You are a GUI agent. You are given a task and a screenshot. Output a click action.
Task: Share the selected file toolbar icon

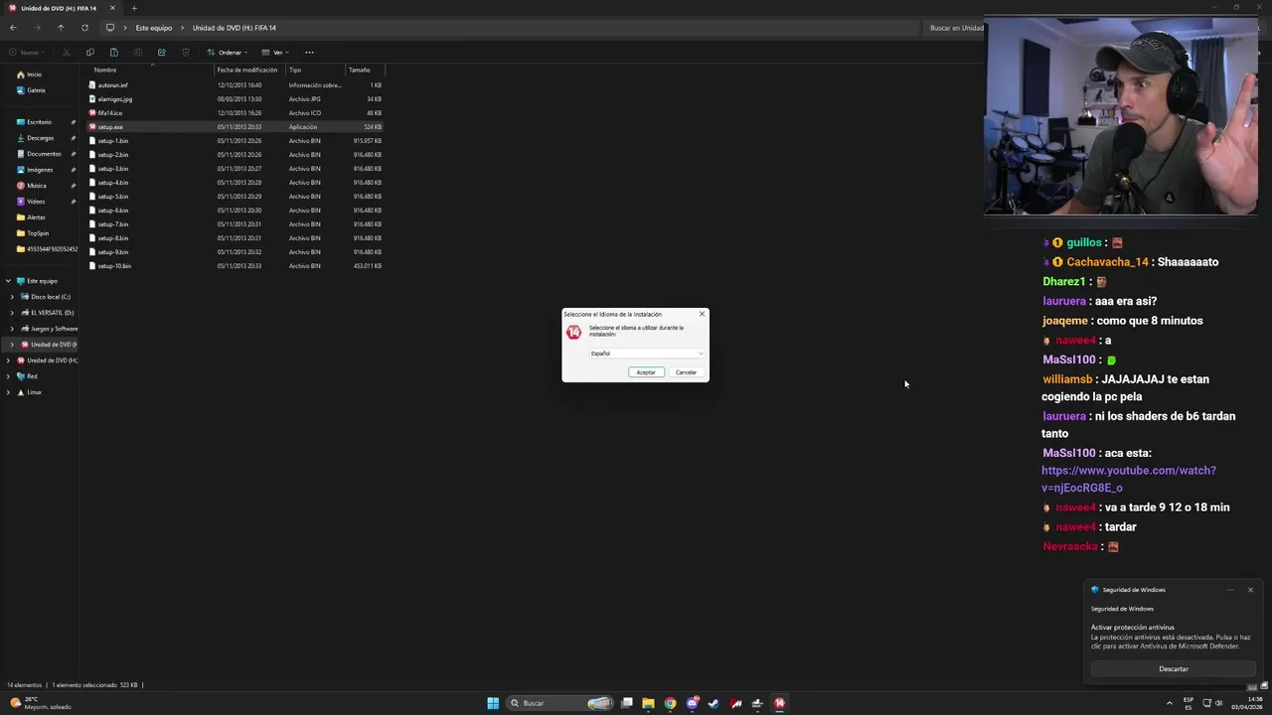pos(161,53)
